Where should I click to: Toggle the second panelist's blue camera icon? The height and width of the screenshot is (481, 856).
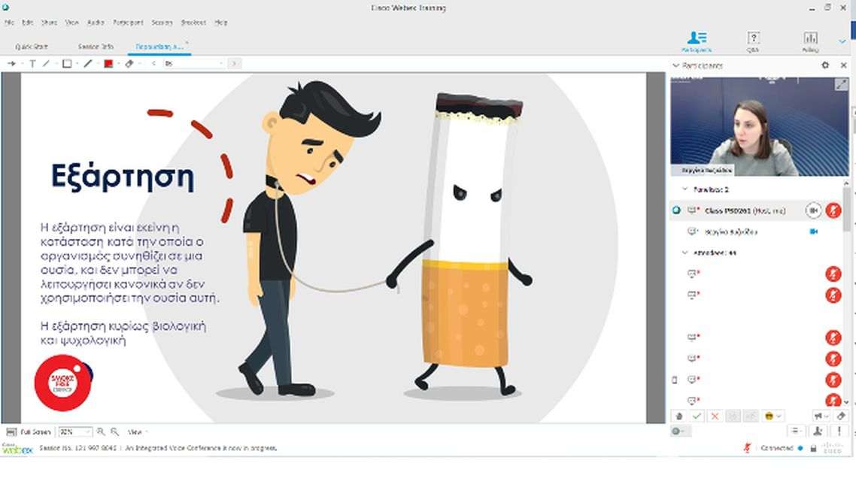coord(813,231)
